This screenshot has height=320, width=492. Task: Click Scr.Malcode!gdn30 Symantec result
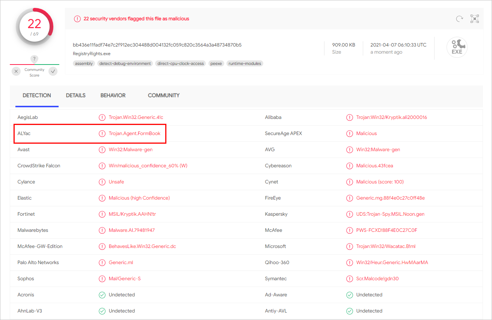pos(377,279)
